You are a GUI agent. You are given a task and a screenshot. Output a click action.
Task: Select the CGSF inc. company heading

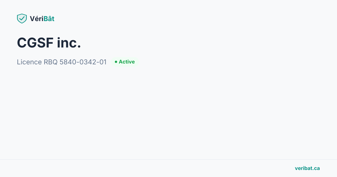click(49, 43)
